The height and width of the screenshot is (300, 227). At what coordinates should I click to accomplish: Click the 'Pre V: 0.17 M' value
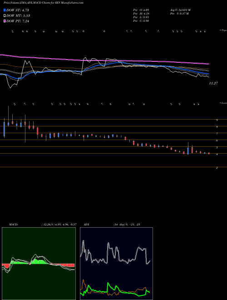[x=179, y=13]
